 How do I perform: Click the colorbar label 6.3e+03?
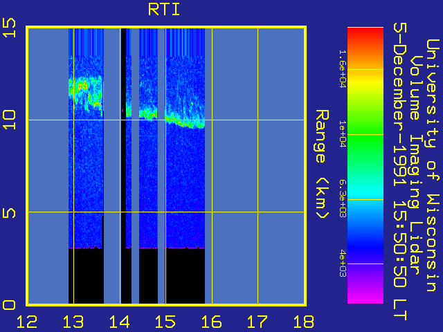coord(343,199)
